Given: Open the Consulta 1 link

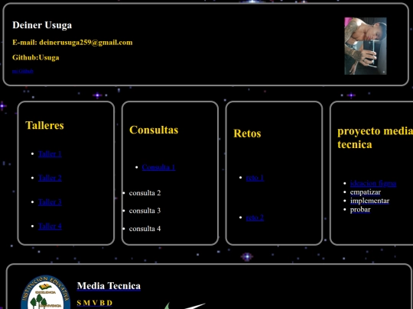Looking at the screenshot, I should (158, 167).
